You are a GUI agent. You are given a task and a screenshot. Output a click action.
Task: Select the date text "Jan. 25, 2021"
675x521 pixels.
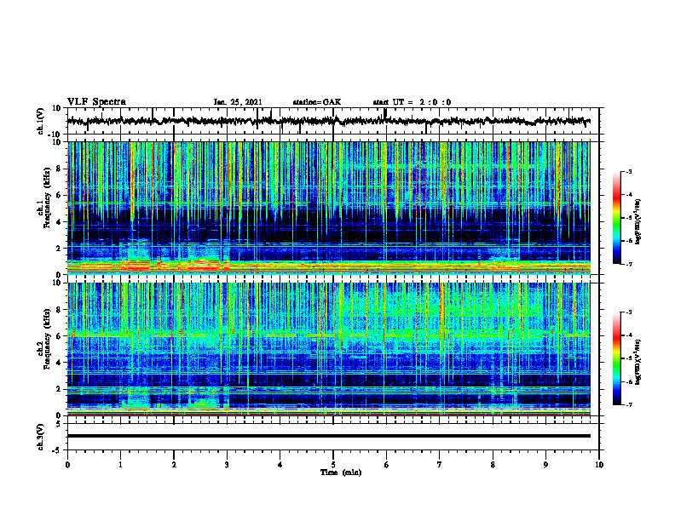[x=238, y=102]
